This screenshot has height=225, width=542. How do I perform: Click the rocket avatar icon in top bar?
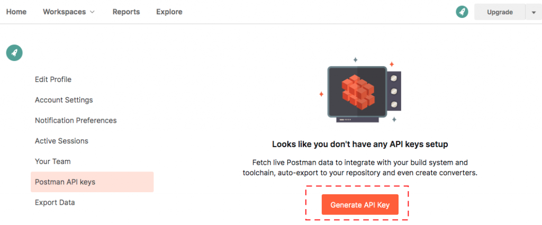(462, 12)
